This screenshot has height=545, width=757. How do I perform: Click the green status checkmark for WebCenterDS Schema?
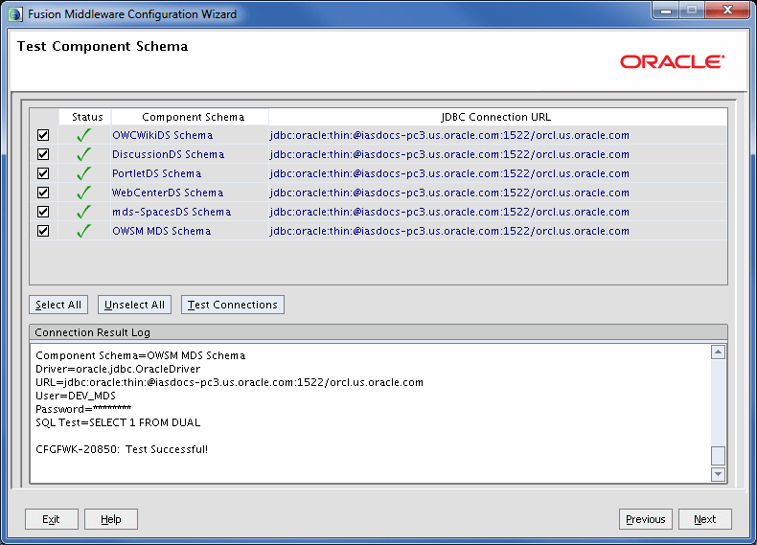[84, 193]
